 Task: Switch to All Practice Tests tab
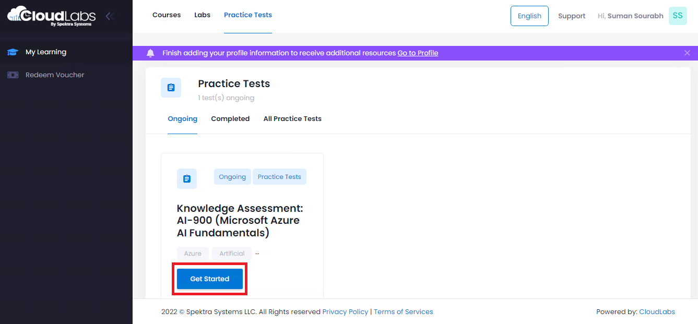(x=292, y=119)
